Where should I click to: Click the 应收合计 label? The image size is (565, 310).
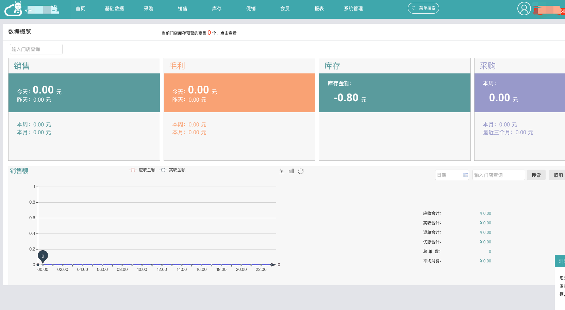[x=432, y=213]
